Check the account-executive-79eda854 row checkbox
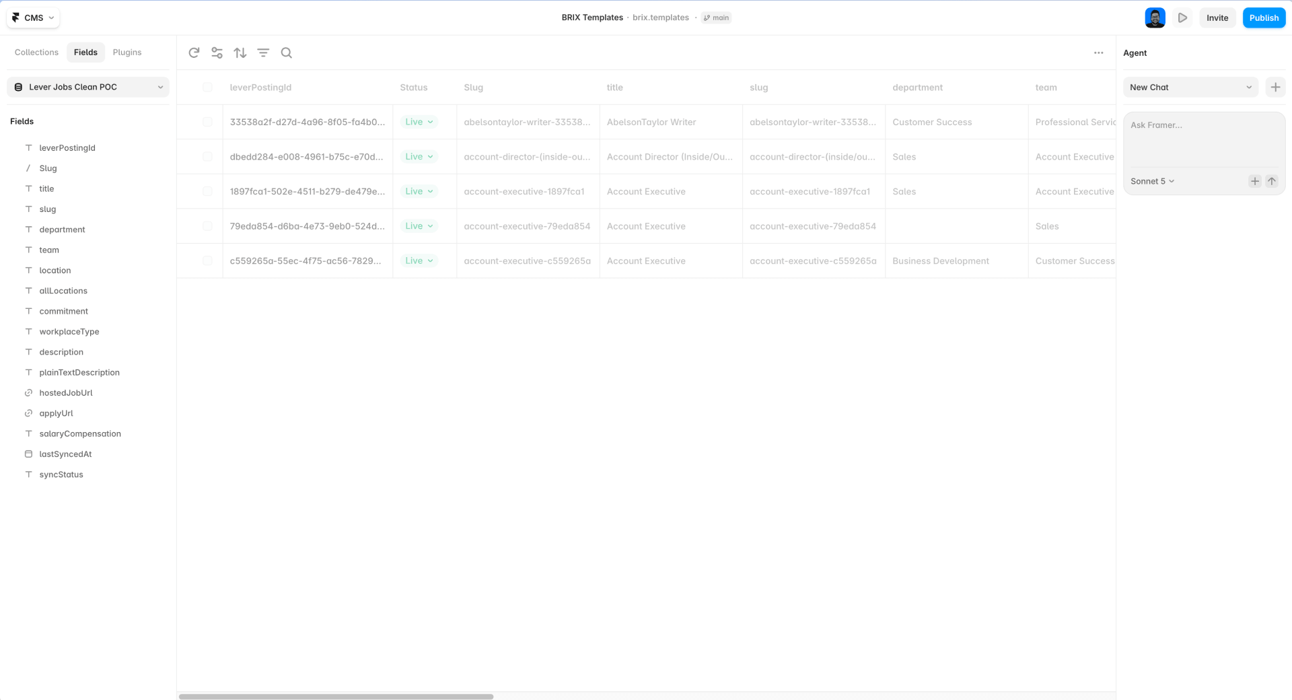Screen dimensions: 1292x700 (x=207, y=226)
